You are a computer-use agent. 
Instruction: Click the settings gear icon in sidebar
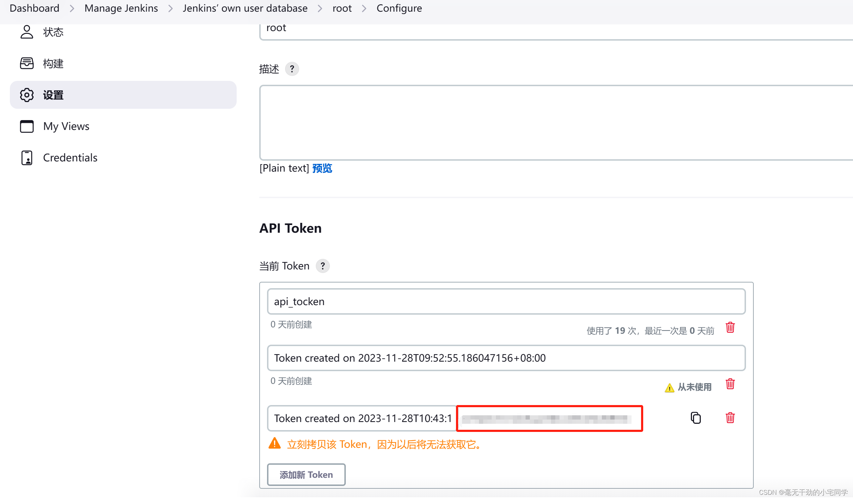click(26, 95)
